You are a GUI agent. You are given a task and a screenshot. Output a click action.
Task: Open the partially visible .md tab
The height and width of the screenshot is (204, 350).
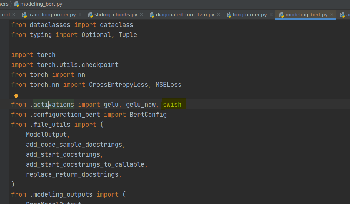tap(5, 15)
